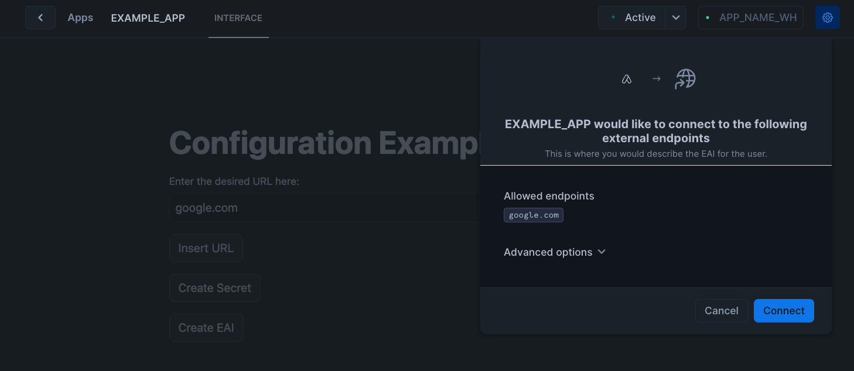Viewport: 854px width, 371px height.
Task: Click the Create Secret button
Action: 214,287
